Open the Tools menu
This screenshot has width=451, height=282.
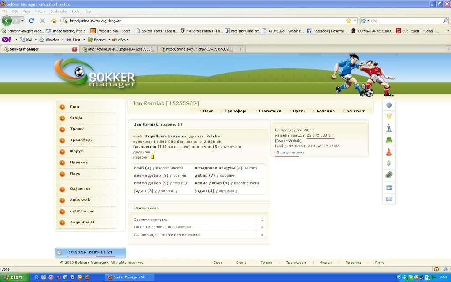point(75,11)
